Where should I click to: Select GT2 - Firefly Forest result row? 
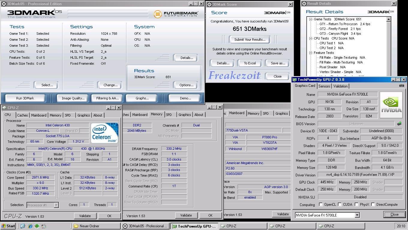[x=340, y=29]
